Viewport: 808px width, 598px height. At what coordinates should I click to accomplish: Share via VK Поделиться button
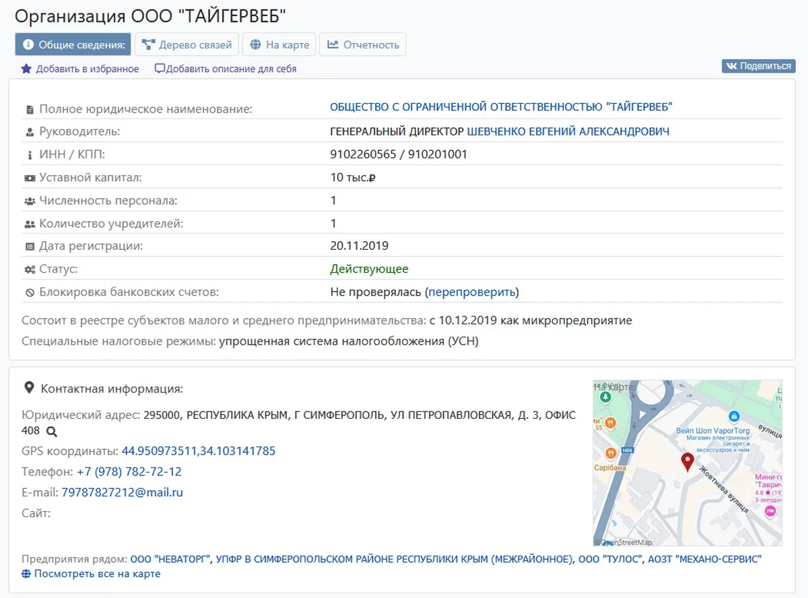coord(759,66)
